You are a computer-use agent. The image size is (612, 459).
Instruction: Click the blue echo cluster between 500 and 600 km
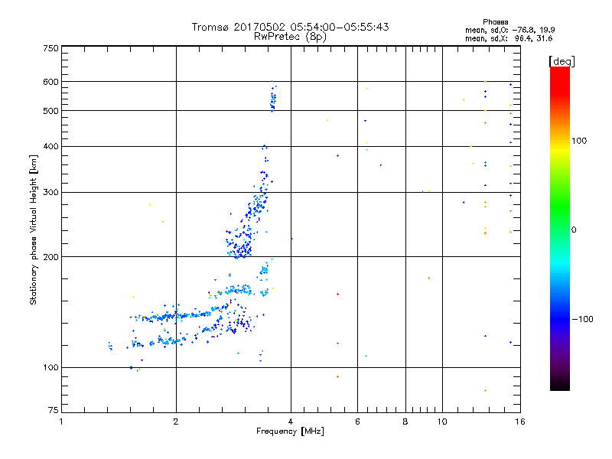click(273, 98)
